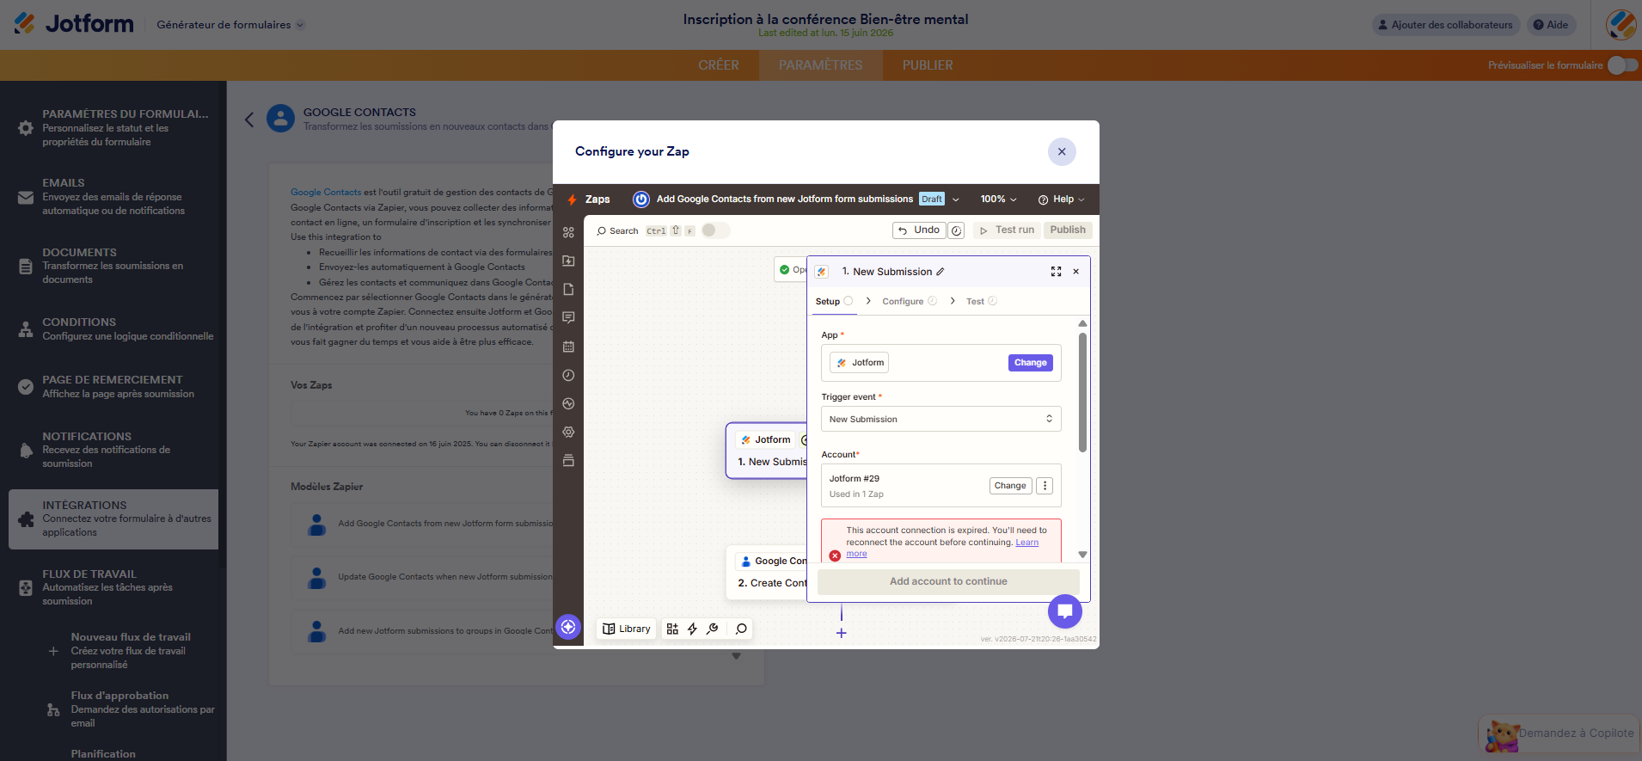Open the chat bubble support button

pyautogui.click(x=1065, y=611)
